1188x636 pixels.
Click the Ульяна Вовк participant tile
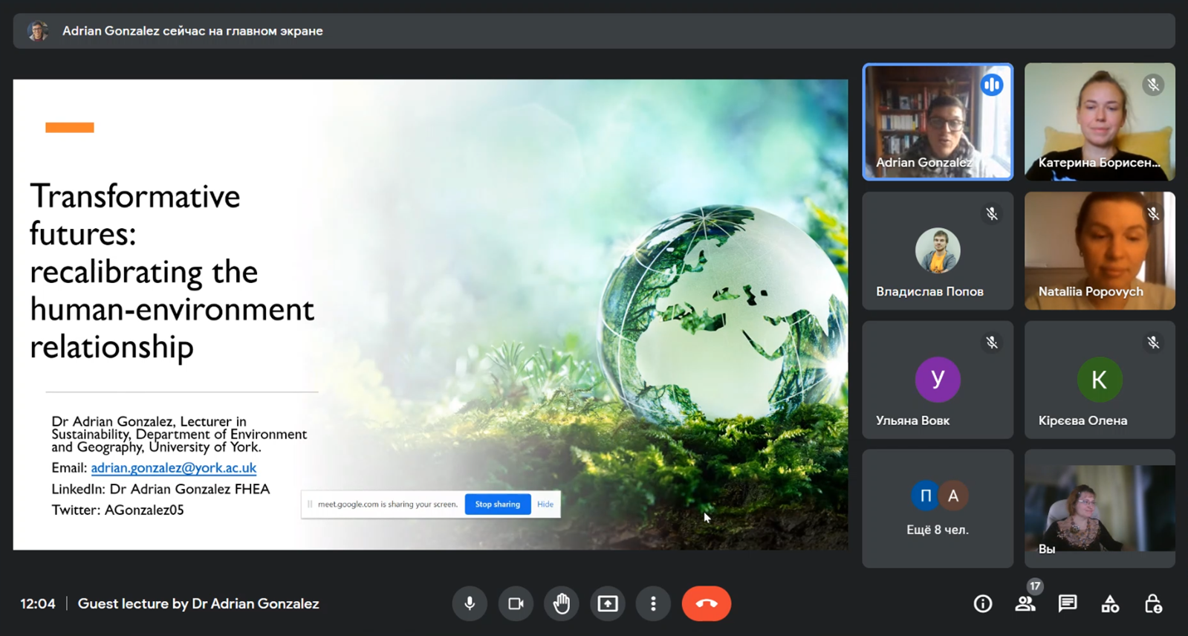[x=938, y=380]
